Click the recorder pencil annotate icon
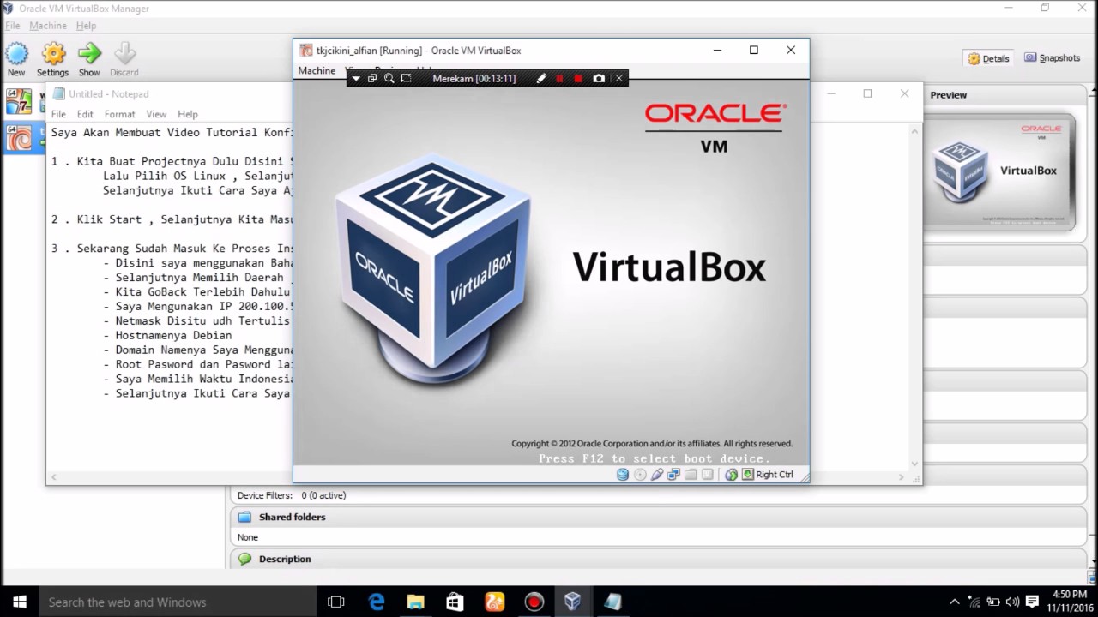Viewport: 1098px width, 617px height. 541,78
